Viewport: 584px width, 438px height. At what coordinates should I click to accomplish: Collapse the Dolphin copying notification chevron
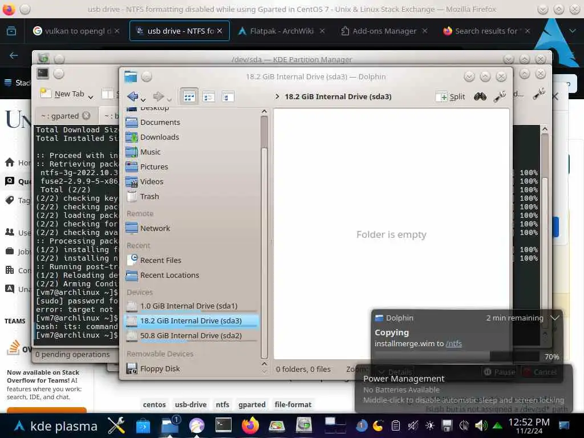click(x=555, y=318)
